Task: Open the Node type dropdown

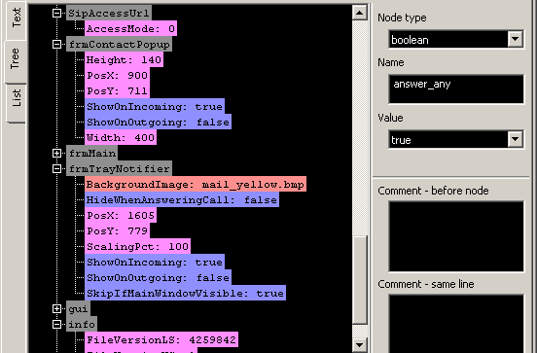Action: coord(515,39)
